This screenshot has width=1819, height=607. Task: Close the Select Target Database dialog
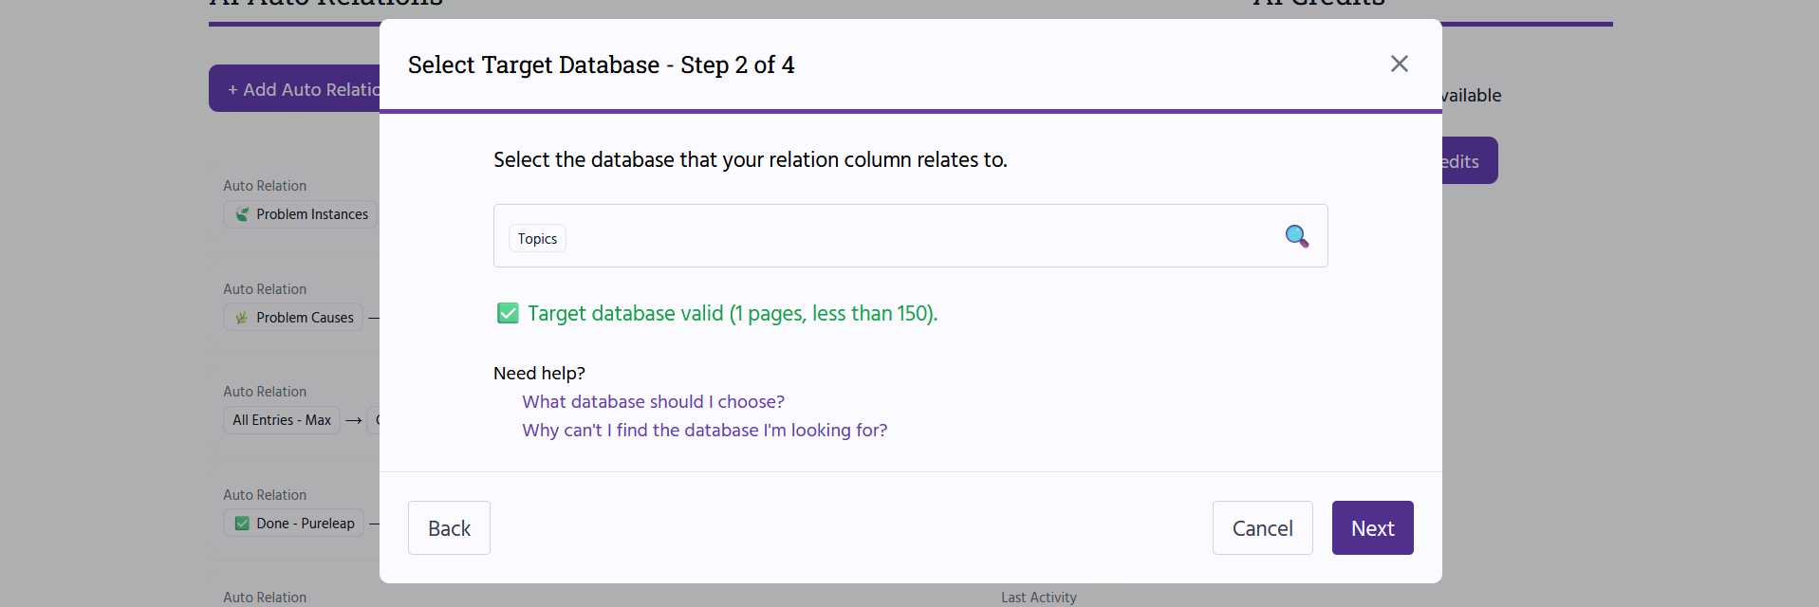(1399, 64)
